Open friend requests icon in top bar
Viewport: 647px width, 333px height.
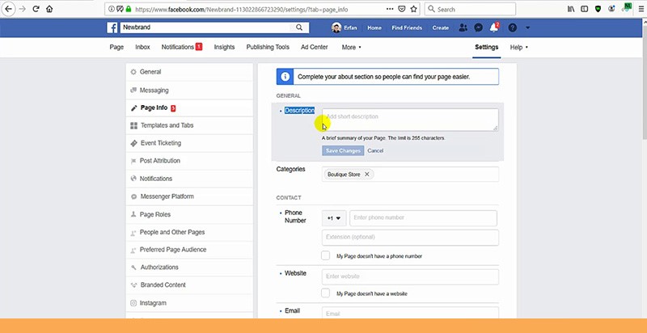[x=463, y=27]
